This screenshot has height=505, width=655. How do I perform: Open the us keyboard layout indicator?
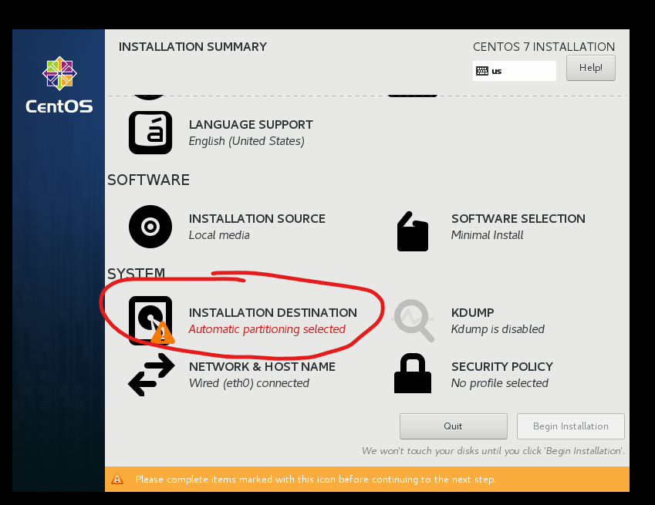[515, 71]
